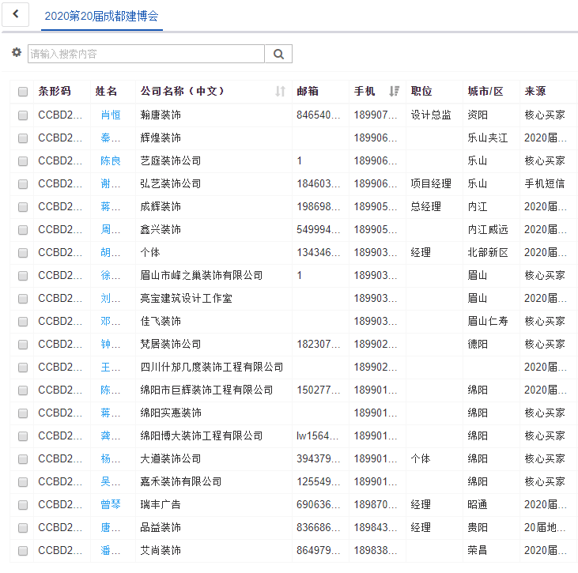Check the row for 辉煌装饰
The width and height of the screenshot is (578, 573).
23,138
